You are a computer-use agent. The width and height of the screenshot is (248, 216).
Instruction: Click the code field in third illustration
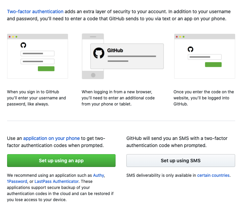(205, 57)
